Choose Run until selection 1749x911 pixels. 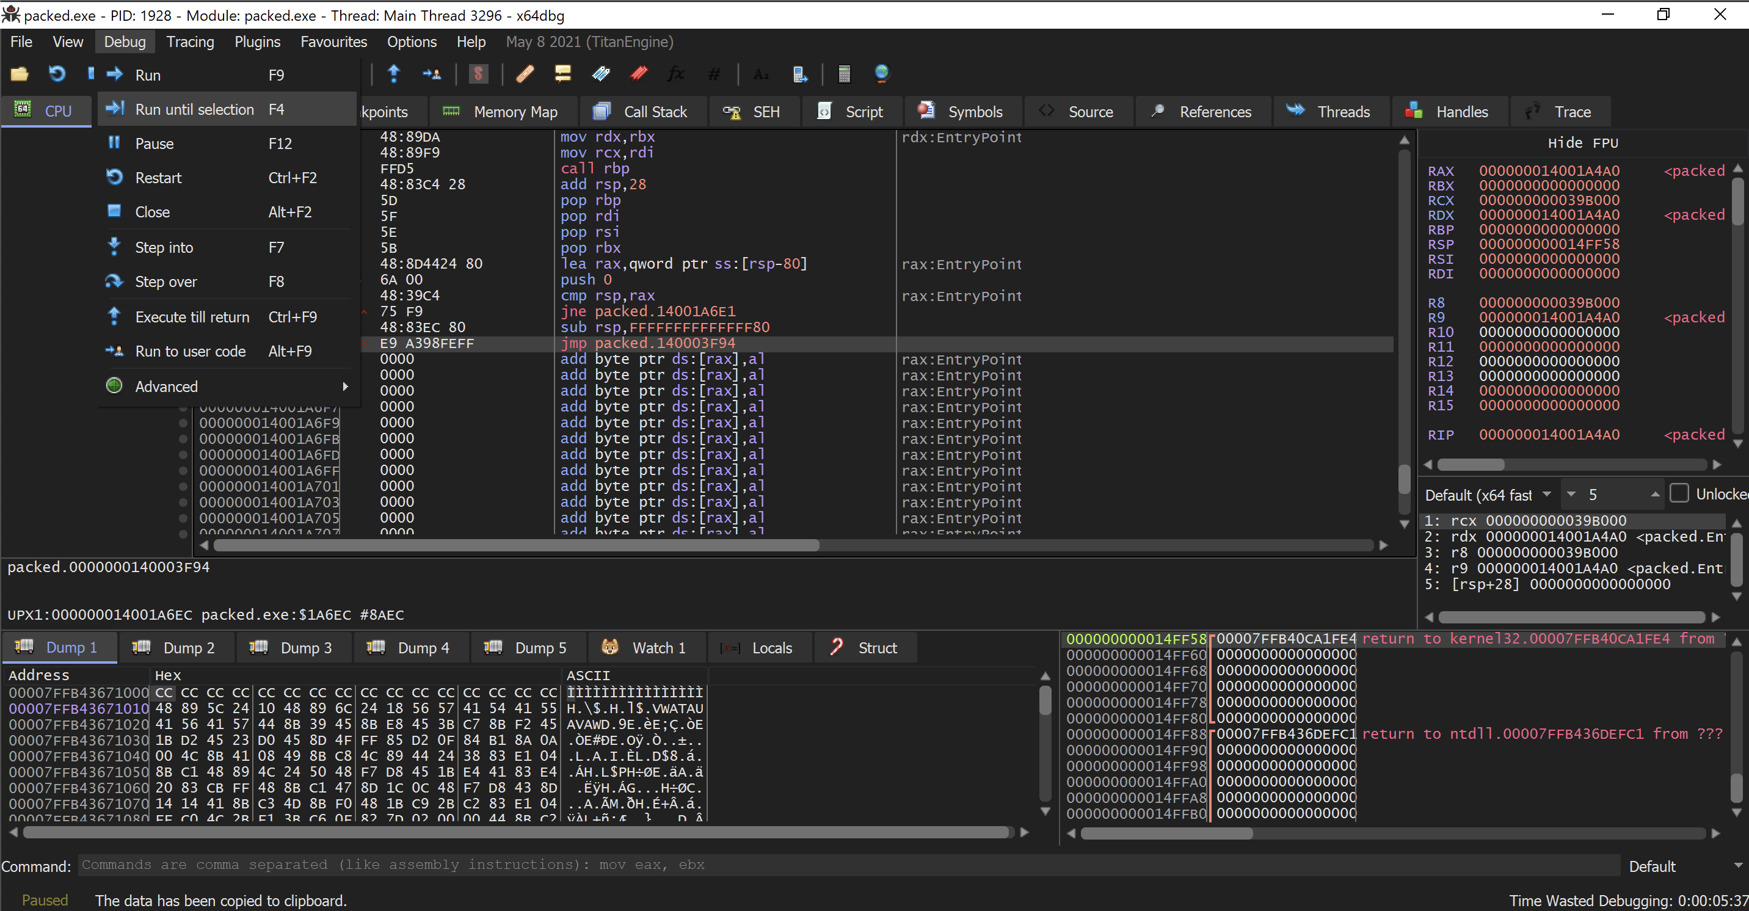click(x=227, y=109)
